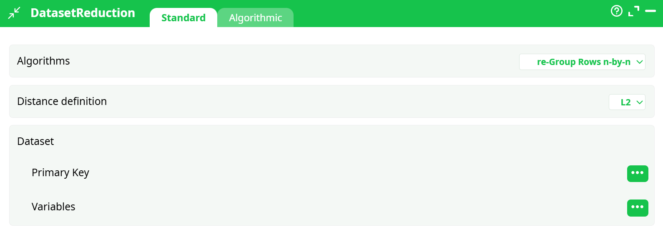Click the chevron arrow of the Algorithms dropdown
Viewport: 663px width, 232px height.
click(x=640, y=62)
